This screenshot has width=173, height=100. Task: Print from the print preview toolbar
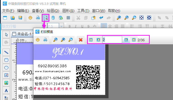coord(45,40)
